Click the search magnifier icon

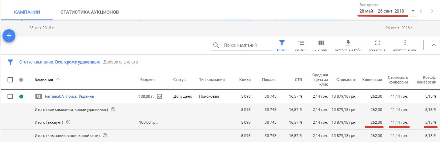(216, 45)
